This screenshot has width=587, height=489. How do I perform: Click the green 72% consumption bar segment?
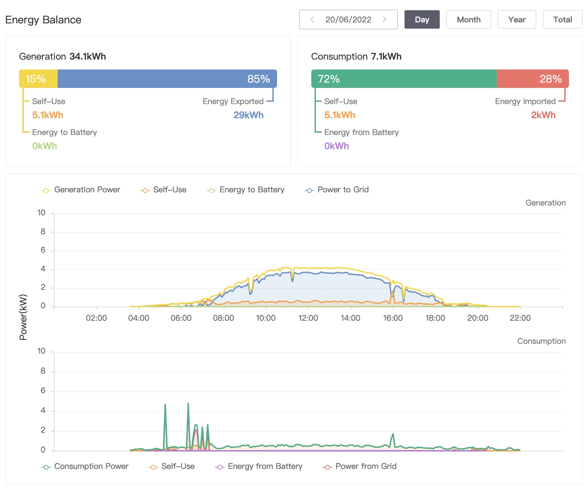click(404, 79)
